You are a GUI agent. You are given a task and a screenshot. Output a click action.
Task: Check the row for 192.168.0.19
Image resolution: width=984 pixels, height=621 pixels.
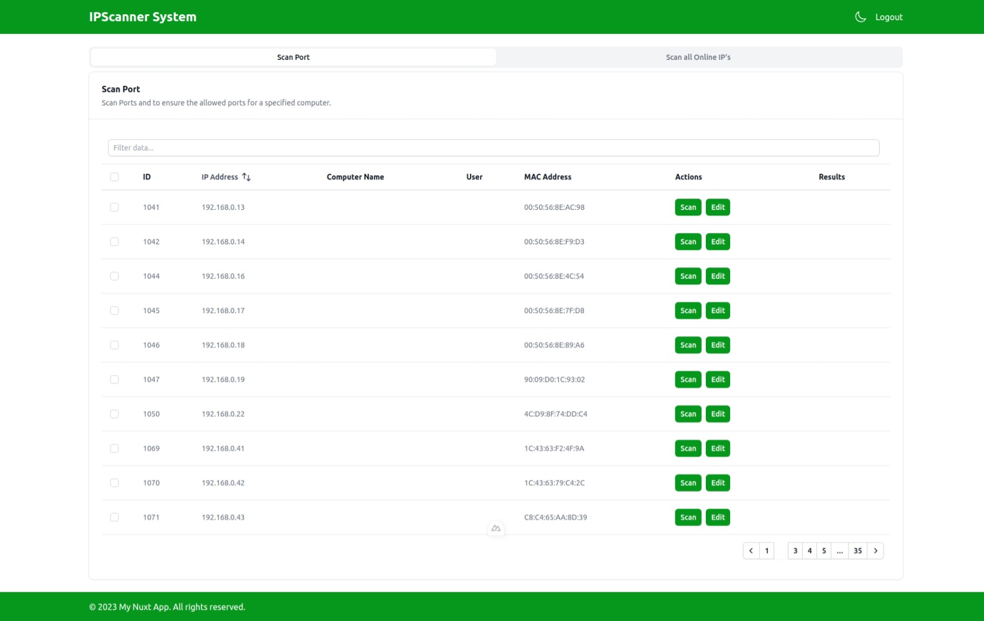tap(115, 380)
